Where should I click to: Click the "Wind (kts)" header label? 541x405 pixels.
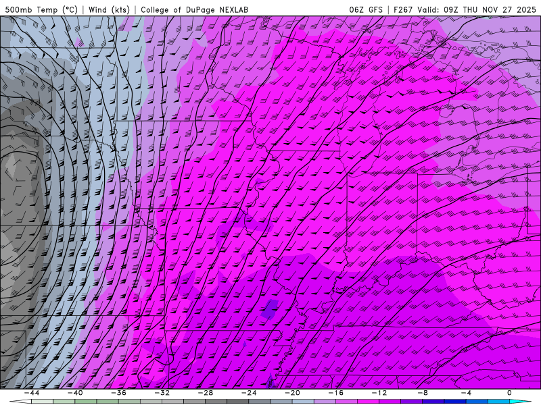pos(109,9)
